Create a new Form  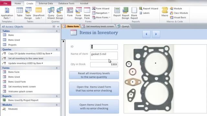(x=70, y=12)
